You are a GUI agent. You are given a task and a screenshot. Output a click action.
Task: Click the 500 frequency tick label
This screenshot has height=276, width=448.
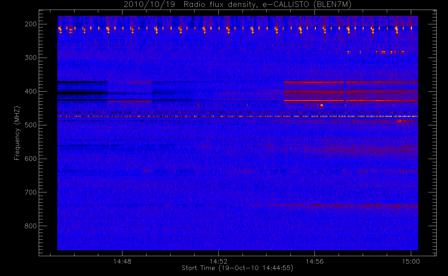31,125
